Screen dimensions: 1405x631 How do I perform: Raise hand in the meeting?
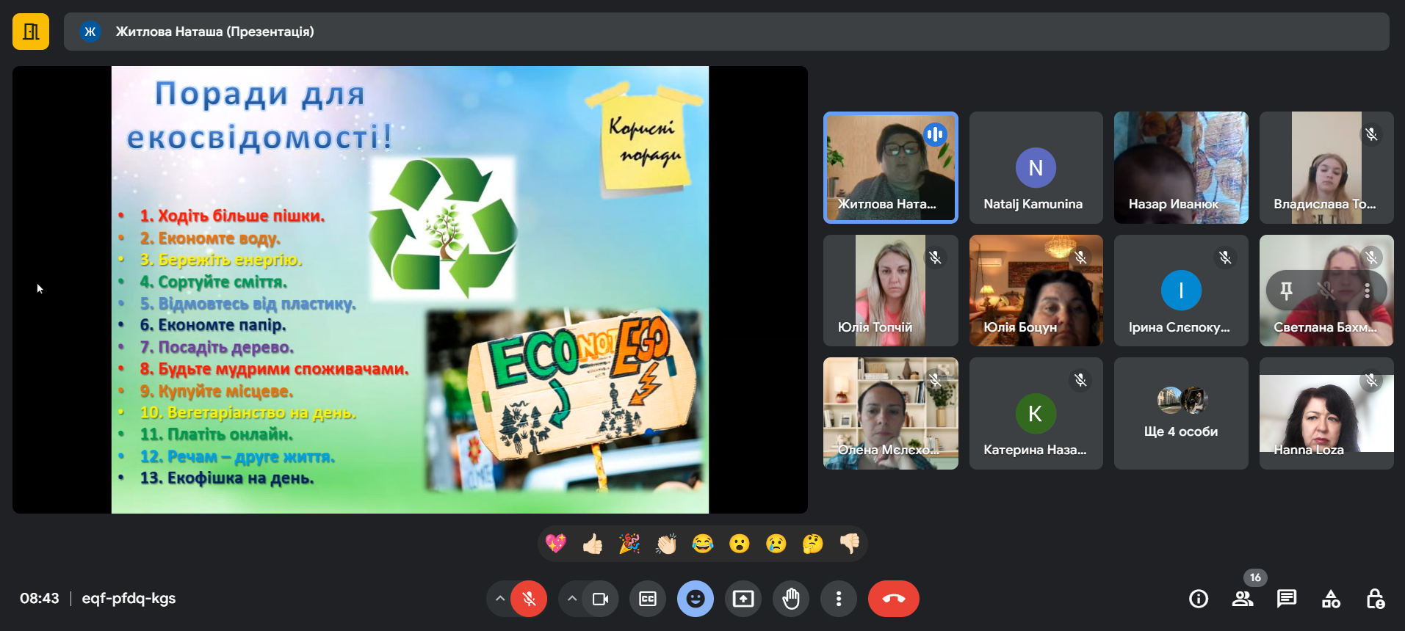point(790,599)
